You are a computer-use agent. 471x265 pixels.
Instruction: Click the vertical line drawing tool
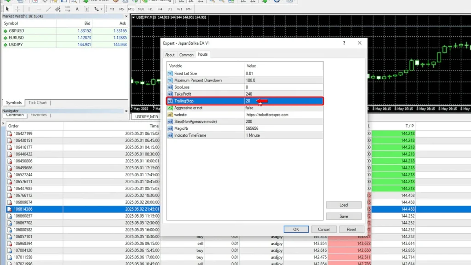click(x=29, y=9)
